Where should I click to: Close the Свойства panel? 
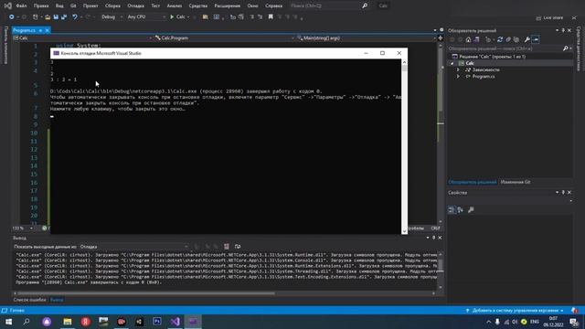click(x=569, y=193)
